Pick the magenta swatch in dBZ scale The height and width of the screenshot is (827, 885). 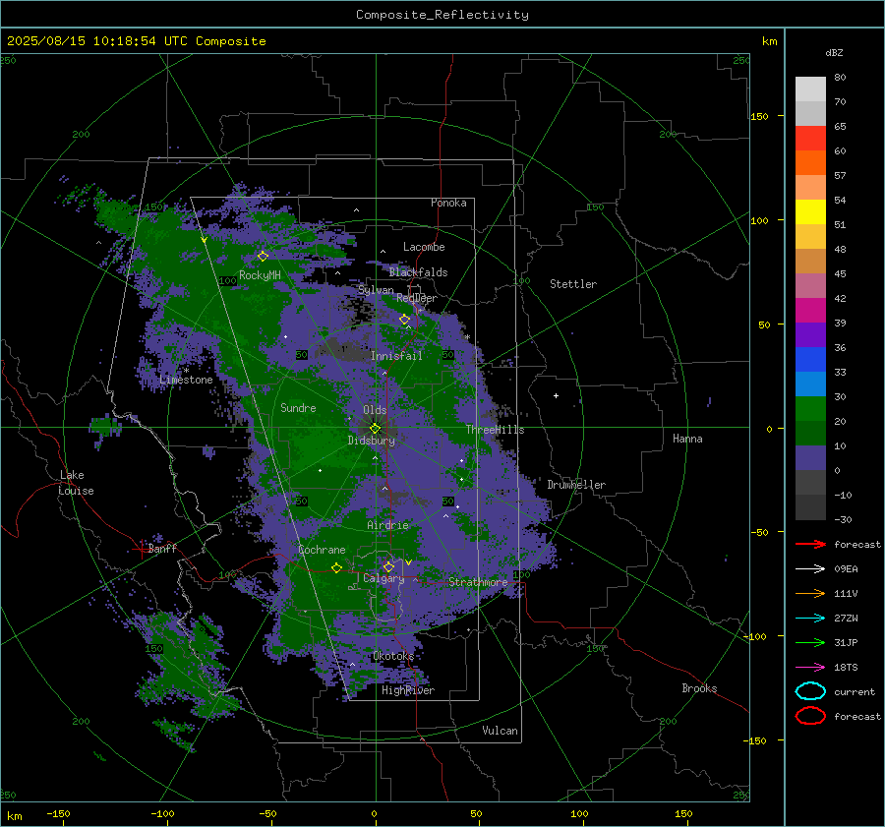[810, 311]
